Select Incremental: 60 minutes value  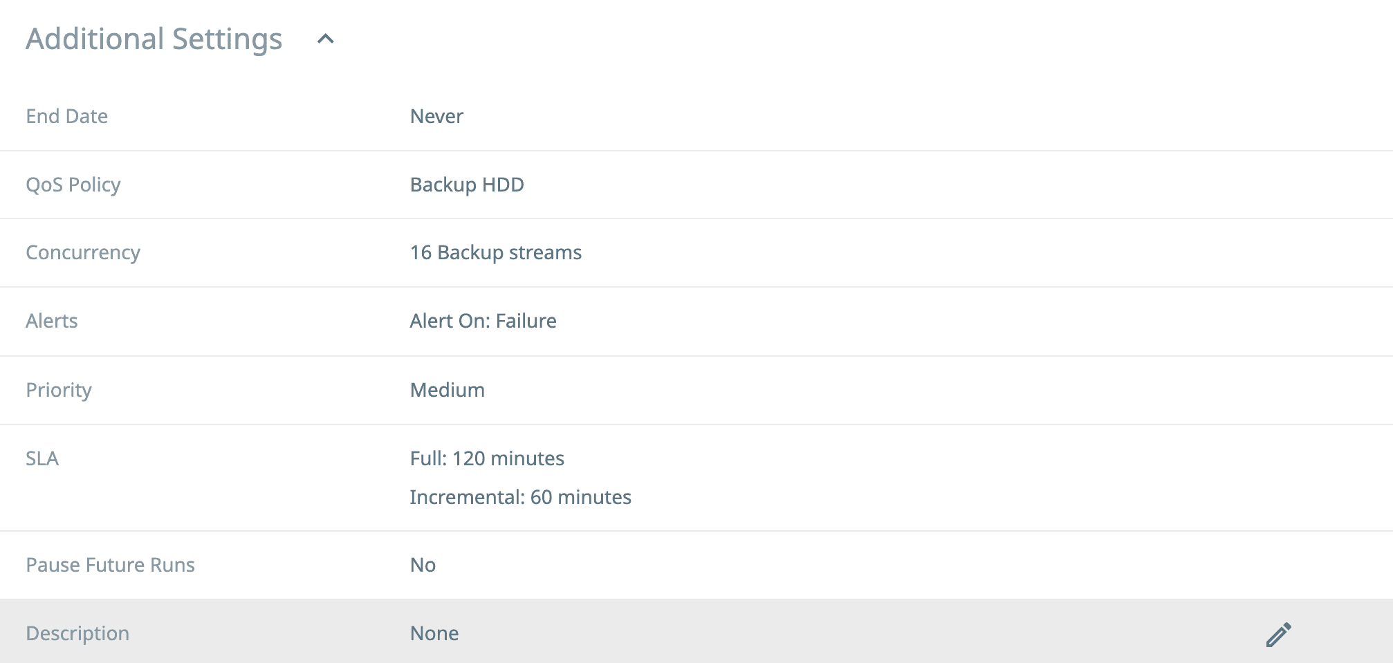[x=520, y=497]
